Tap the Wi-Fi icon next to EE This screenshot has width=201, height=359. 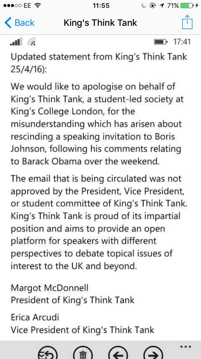38,5
